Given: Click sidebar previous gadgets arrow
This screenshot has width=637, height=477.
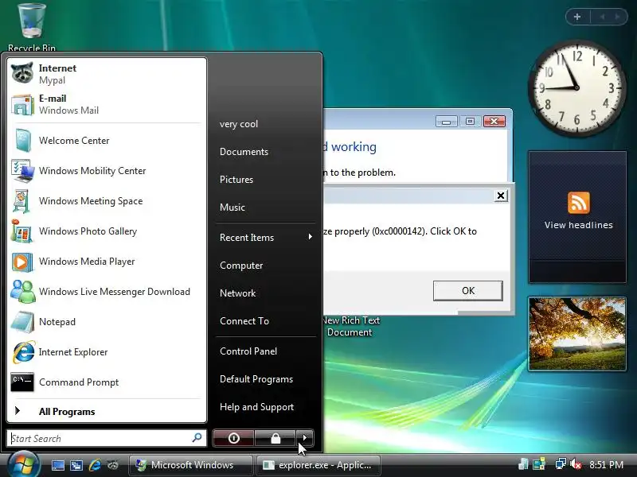Looking at the screenshot, I should [x=603, y=17].
